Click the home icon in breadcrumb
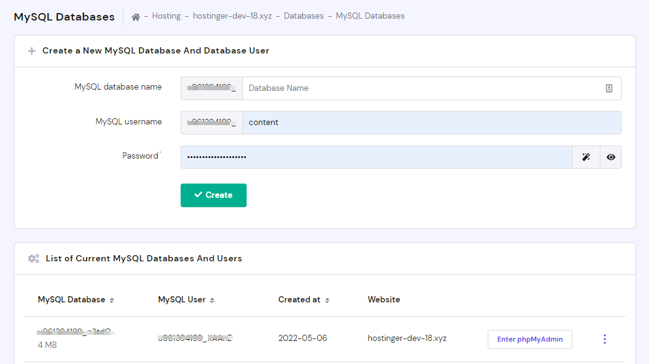This screenshot has height=364, width=649. pyautogui.click(x=136, y=16)
